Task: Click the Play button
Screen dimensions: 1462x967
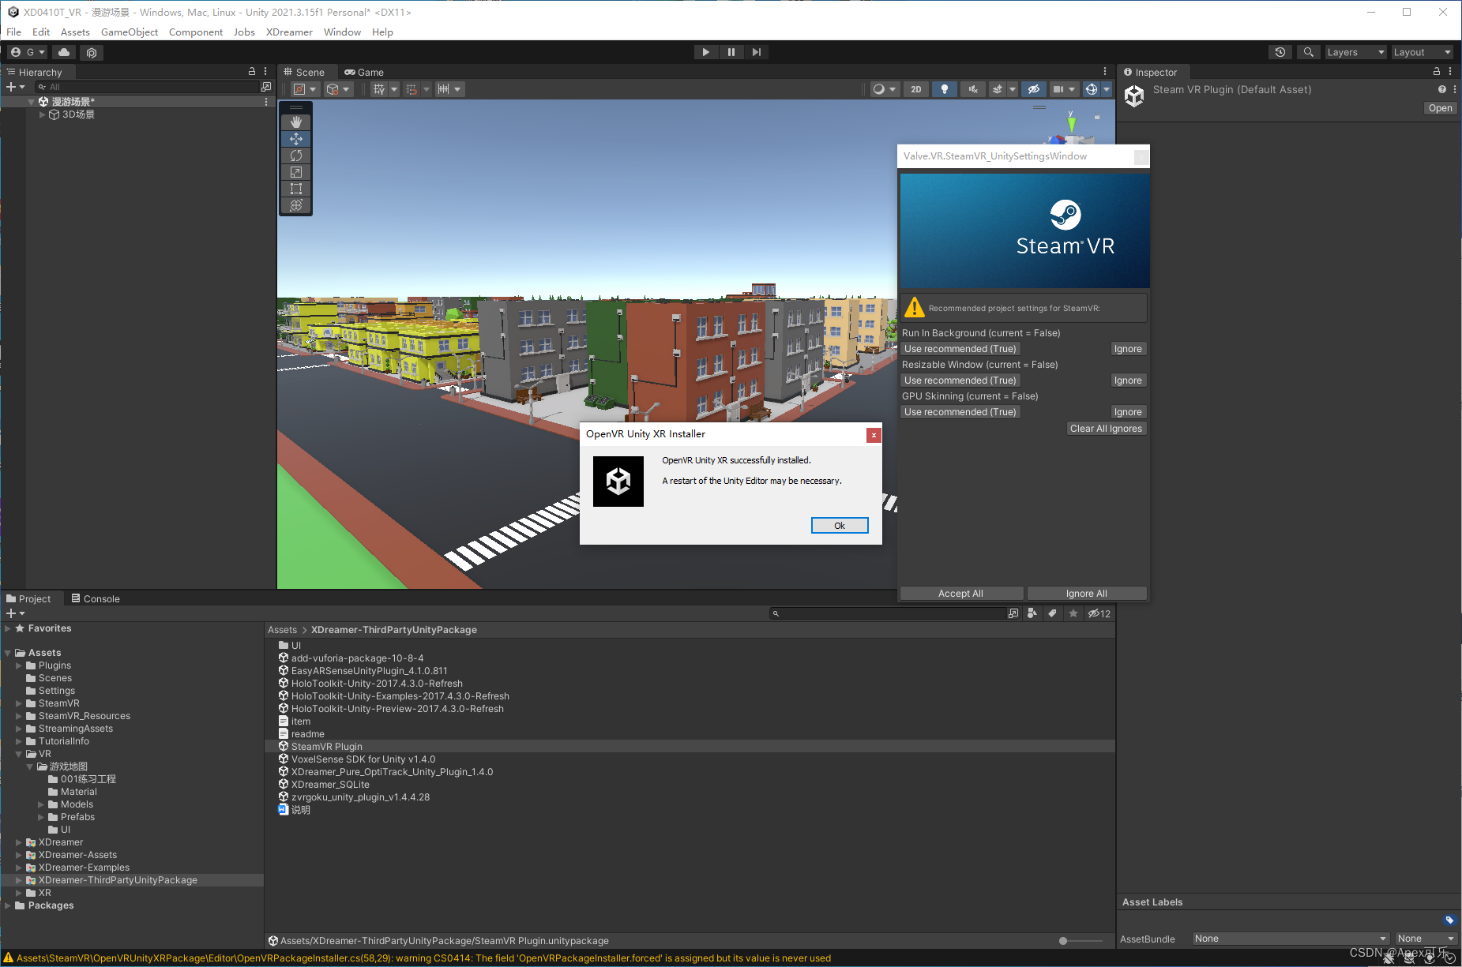Action: click(x=706, y=52)
